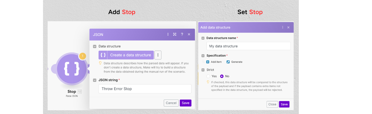Open help in JSON dialog header
This screenshot has height=114, width=372.
coord(182,34)
